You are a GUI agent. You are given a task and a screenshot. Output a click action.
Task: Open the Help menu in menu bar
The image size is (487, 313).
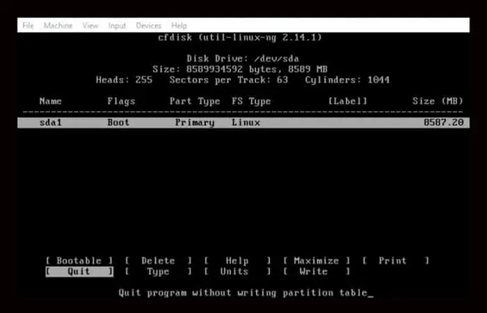pyautogui.click(x=179, y=26)
